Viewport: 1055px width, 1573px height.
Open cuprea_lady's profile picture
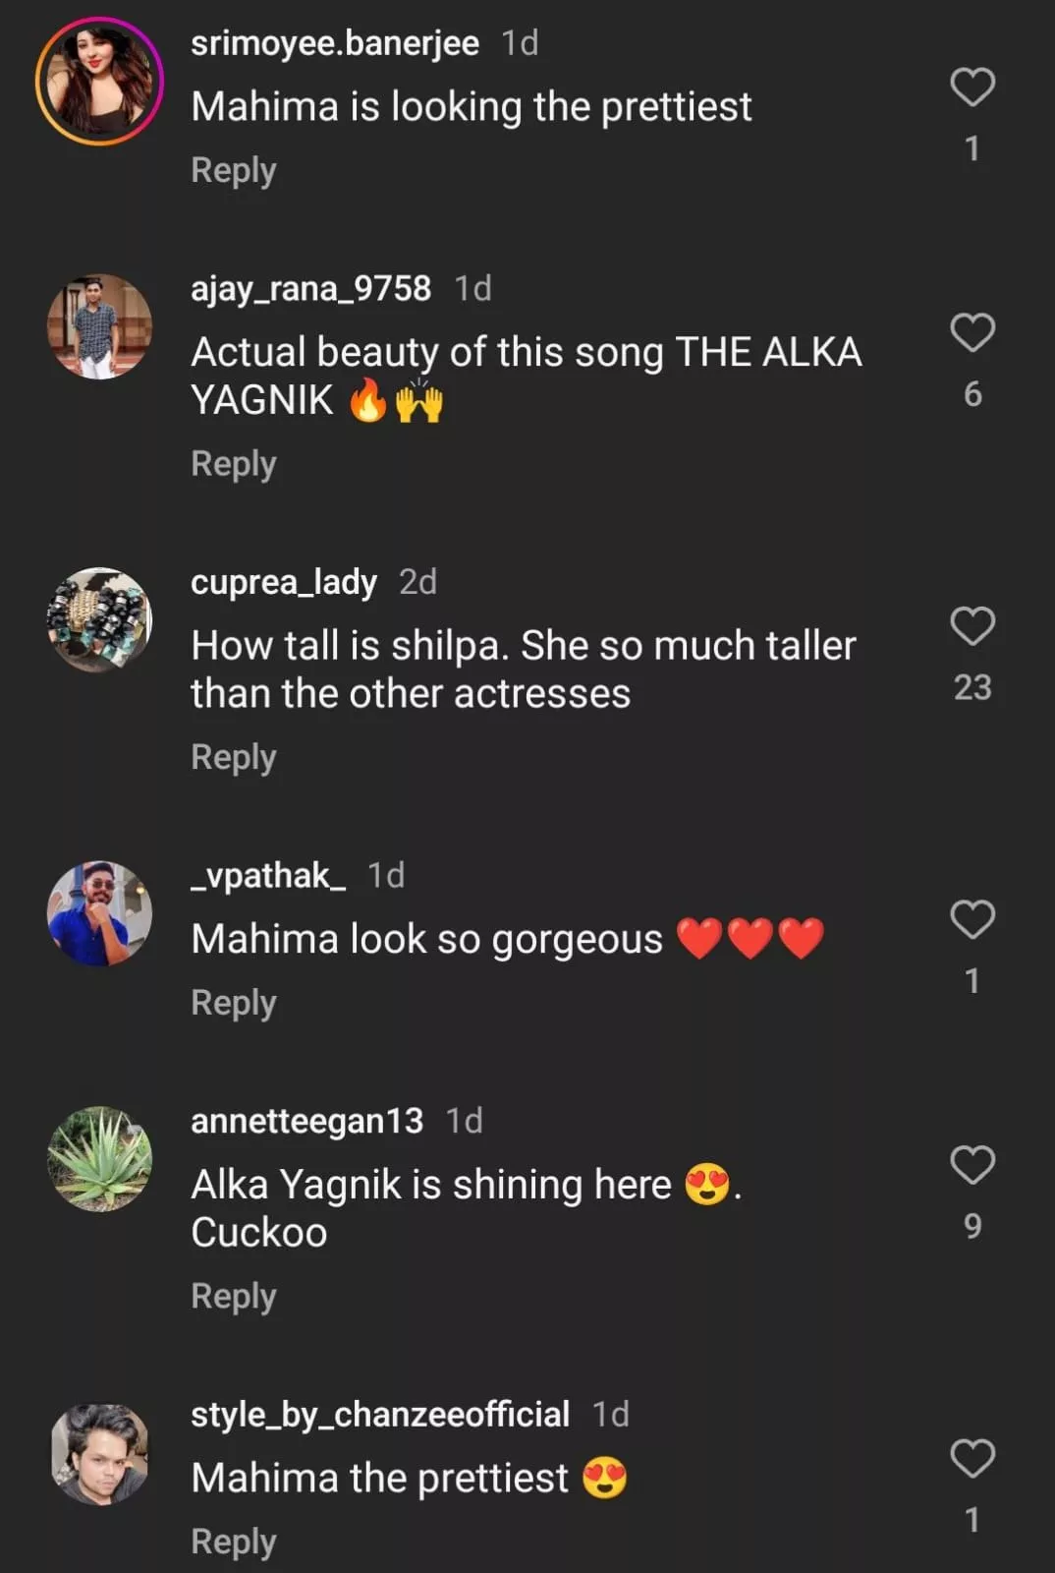[99, 619]
